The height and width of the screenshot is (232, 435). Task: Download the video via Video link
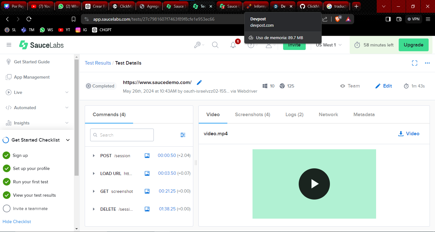[x=409, y=134]
